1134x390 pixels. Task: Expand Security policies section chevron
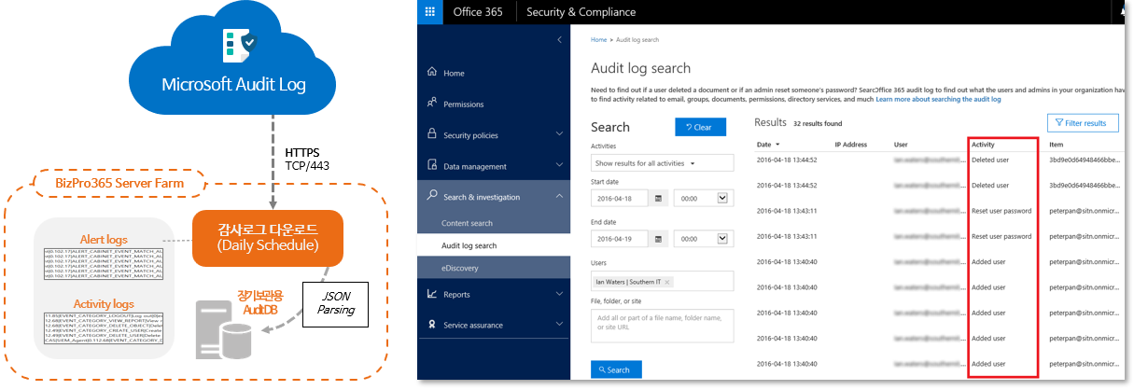click(x=558, y=135)
